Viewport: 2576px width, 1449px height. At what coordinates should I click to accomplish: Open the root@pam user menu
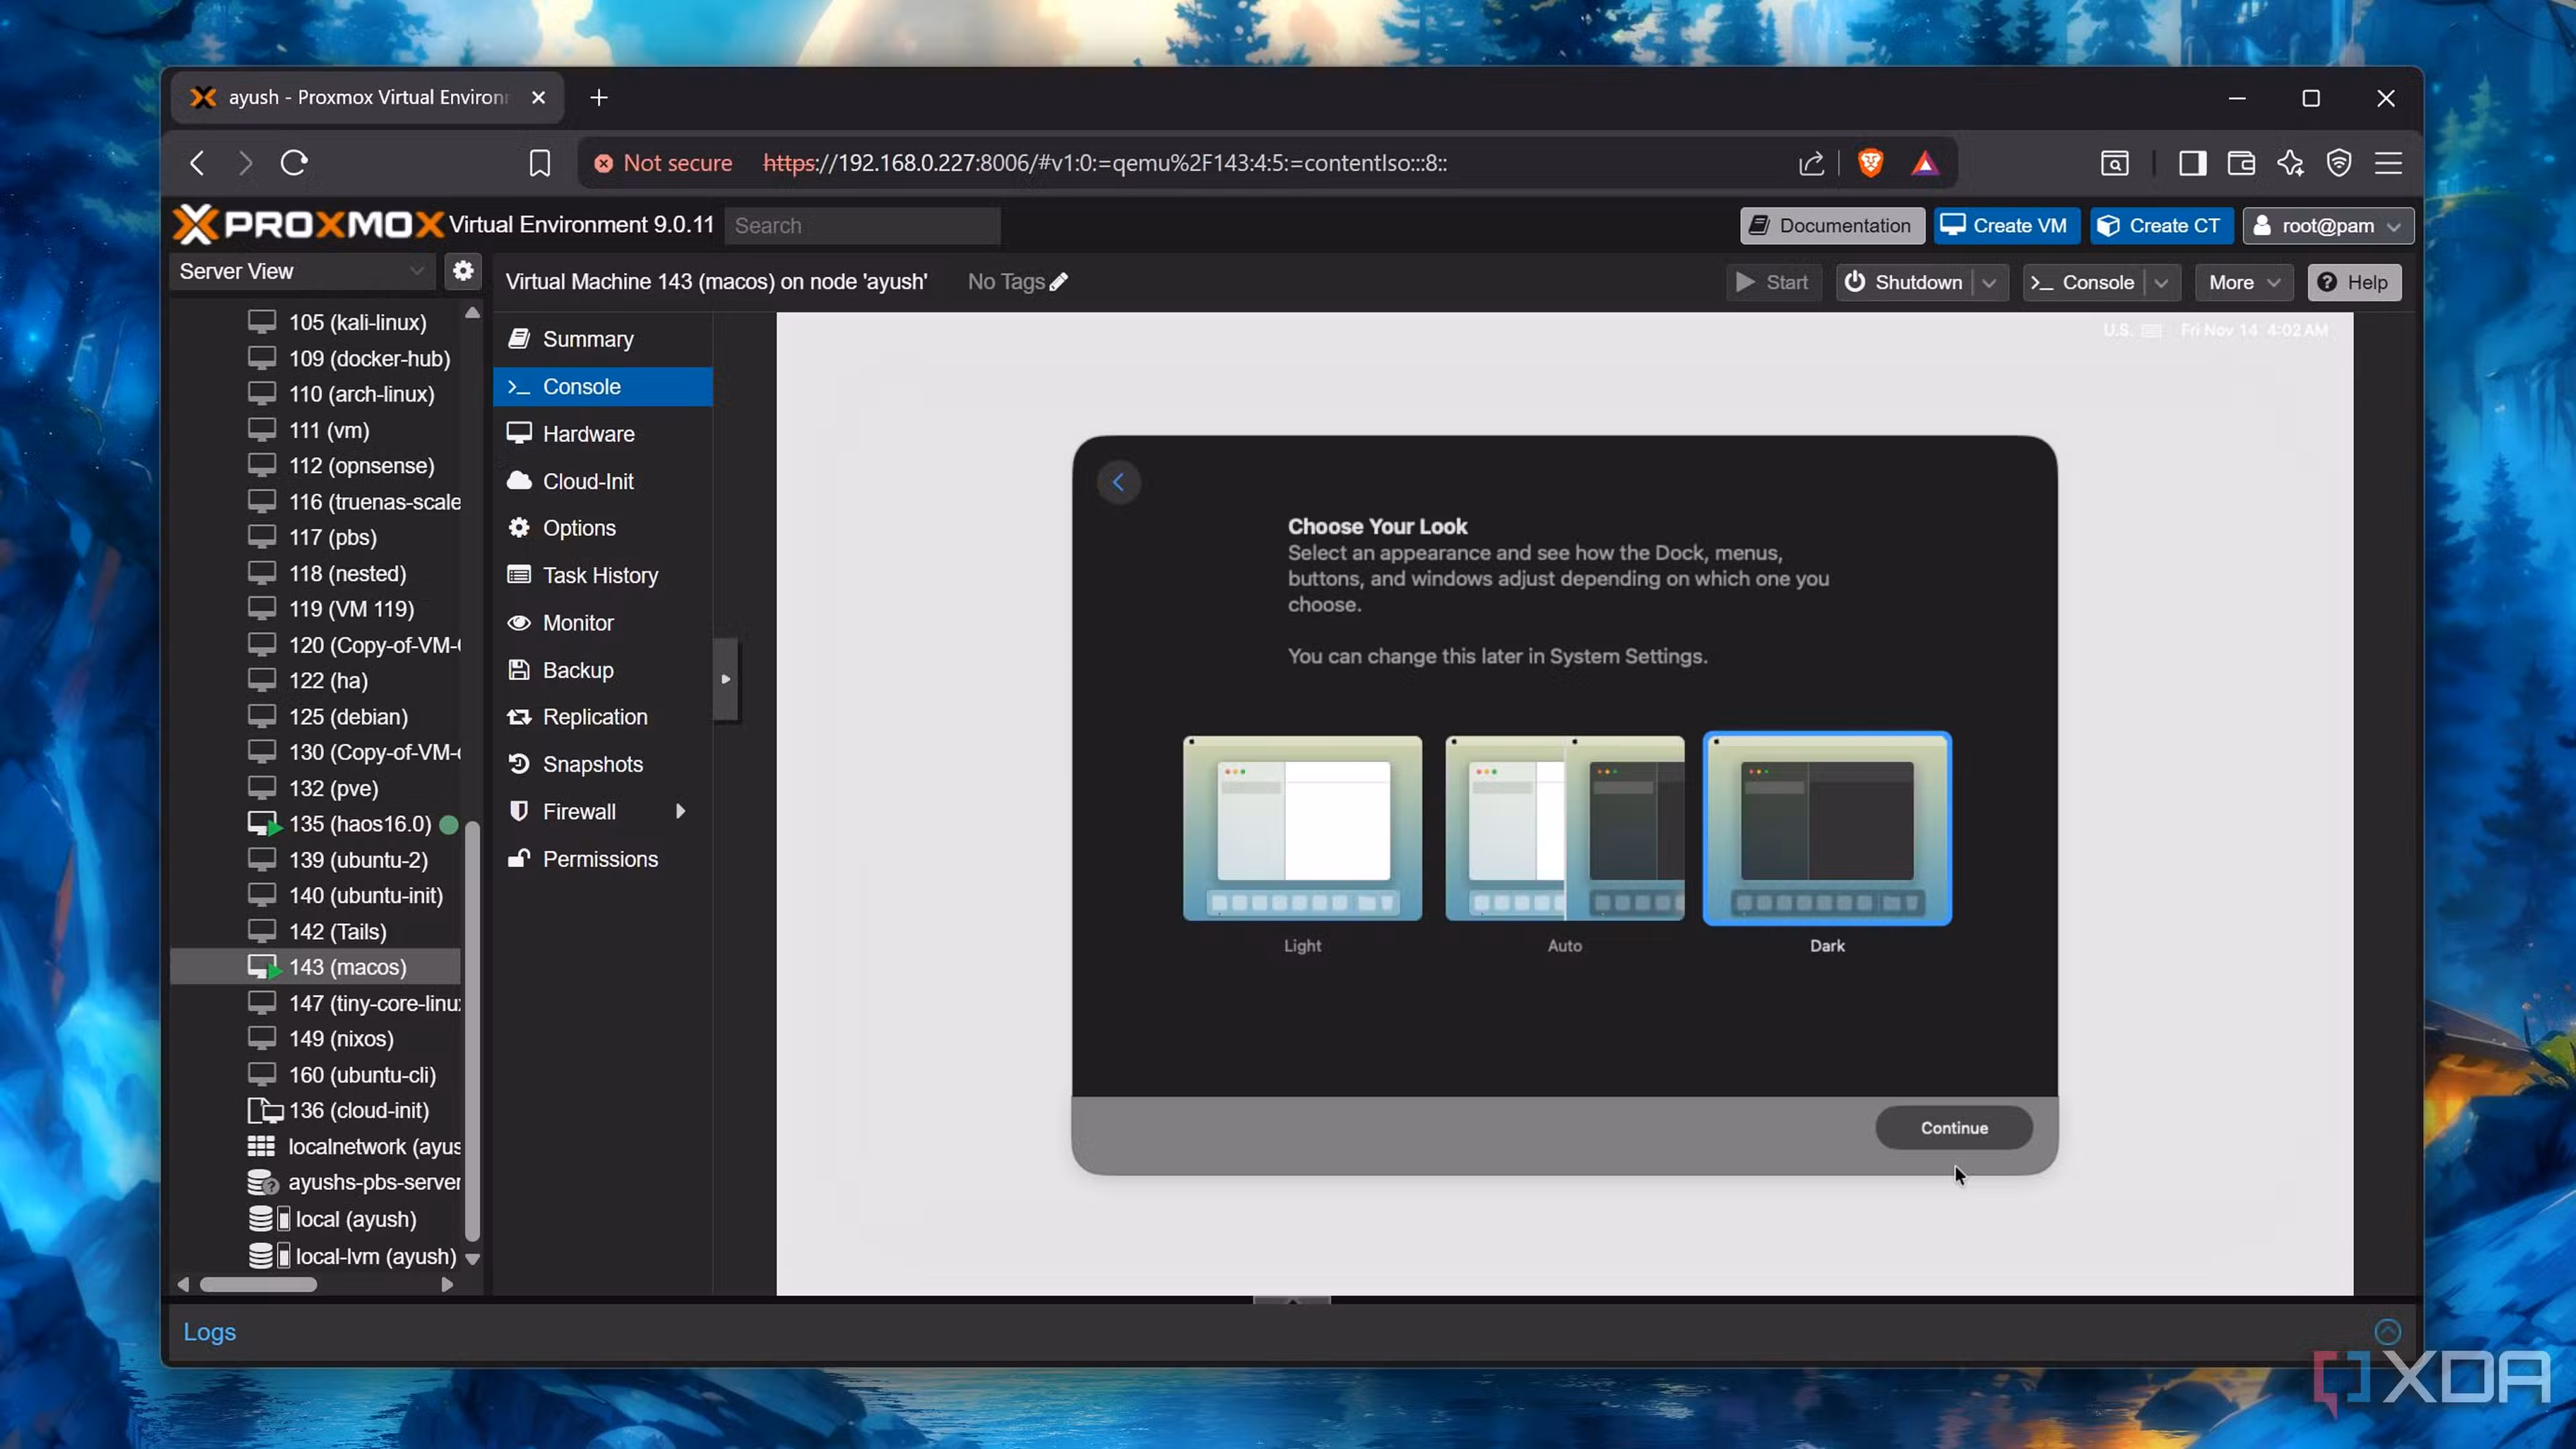click(x=2328, y=226)
